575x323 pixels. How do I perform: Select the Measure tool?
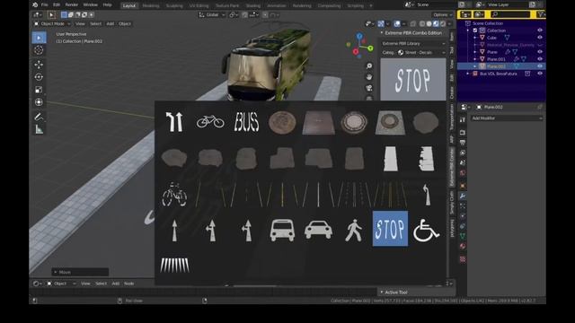point(39,129)
